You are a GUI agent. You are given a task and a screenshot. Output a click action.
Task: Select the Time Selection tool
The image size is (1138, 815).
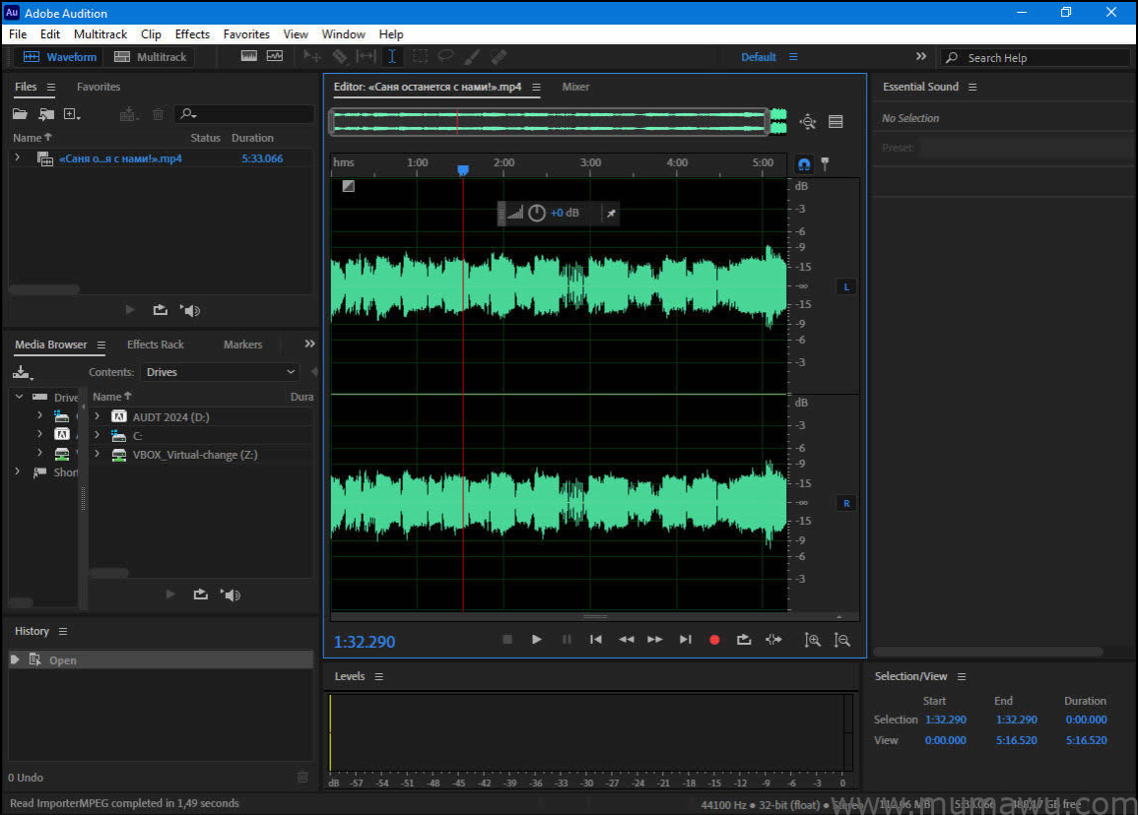(391, 56)
